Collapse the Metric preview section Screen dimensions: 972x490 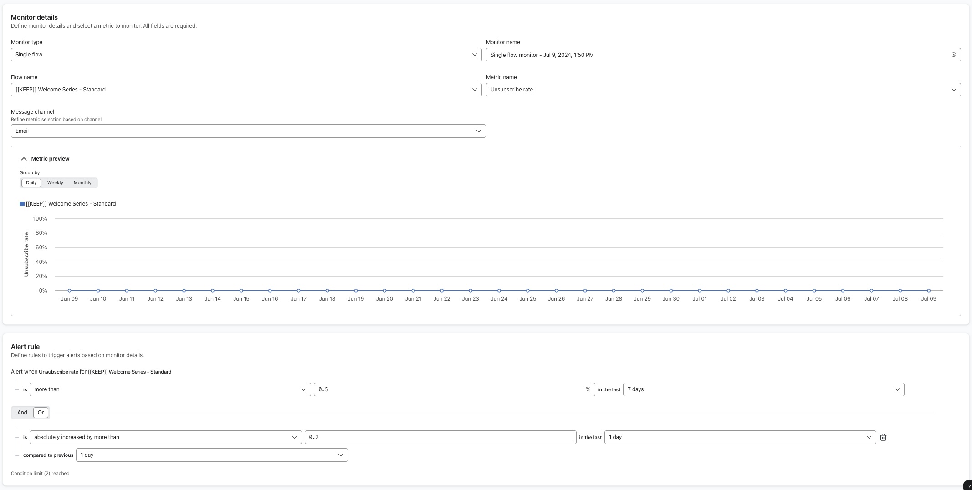point(24,158)
